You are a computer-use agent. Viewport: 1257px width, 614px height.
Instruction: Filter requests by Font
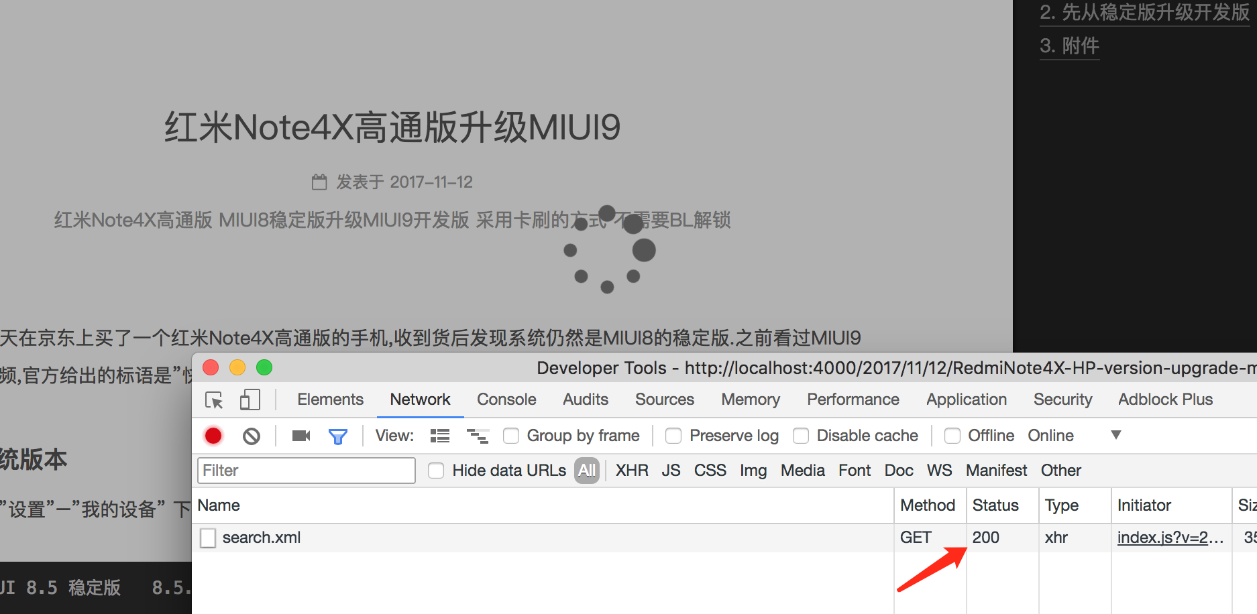(x=855, y=471)
